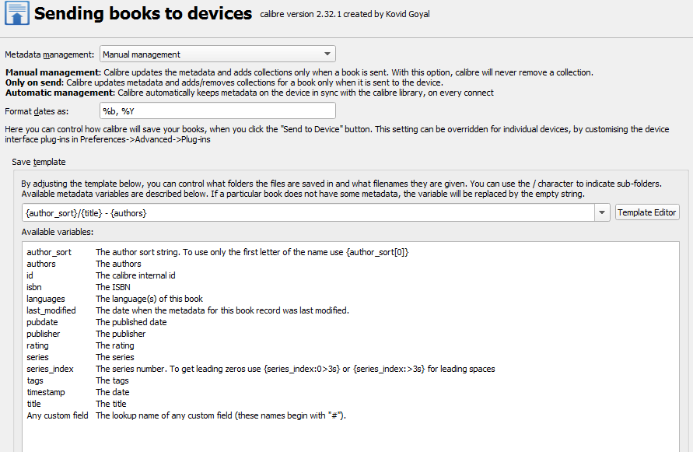
Task: Open the Template Editor
Action: click(x=647, y=212)
